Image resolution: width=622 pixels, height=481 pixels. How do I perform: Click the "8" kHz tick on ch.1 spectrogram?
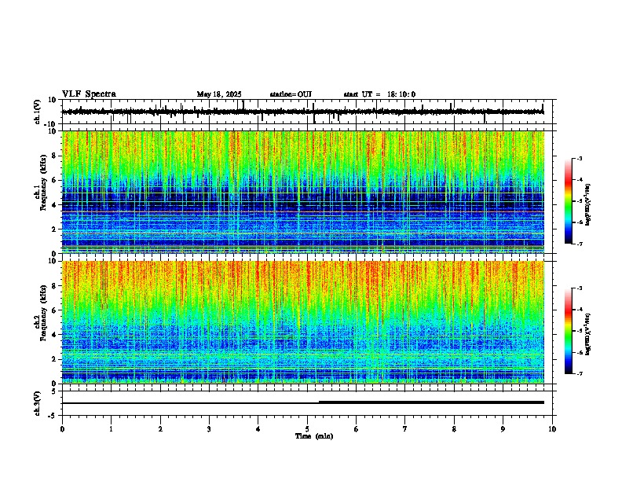pos(54,156)
